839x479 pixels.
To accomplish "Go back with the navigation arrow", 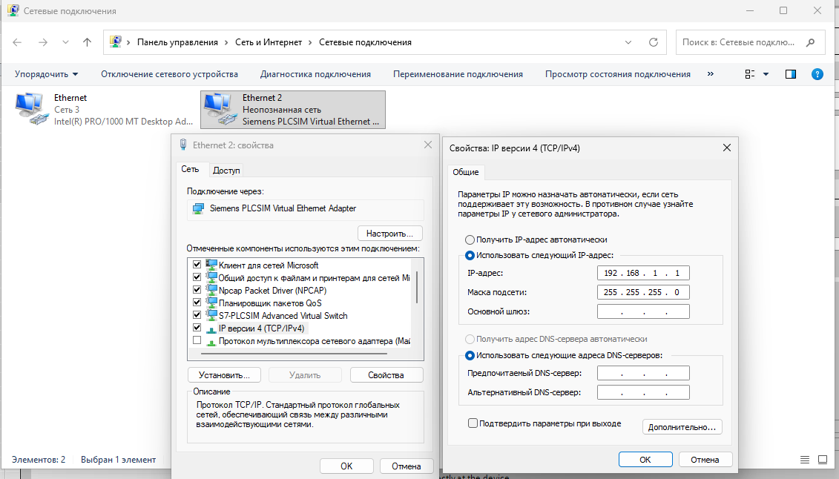I will (17, 42).
